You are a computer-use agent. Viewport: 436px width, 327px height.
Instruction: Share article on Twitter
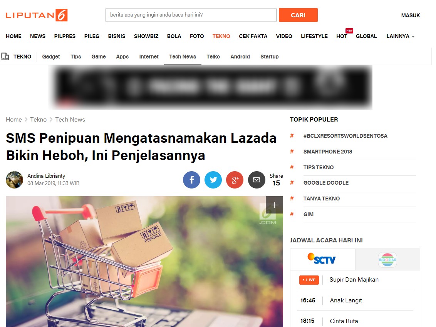(x=213, y=180)
